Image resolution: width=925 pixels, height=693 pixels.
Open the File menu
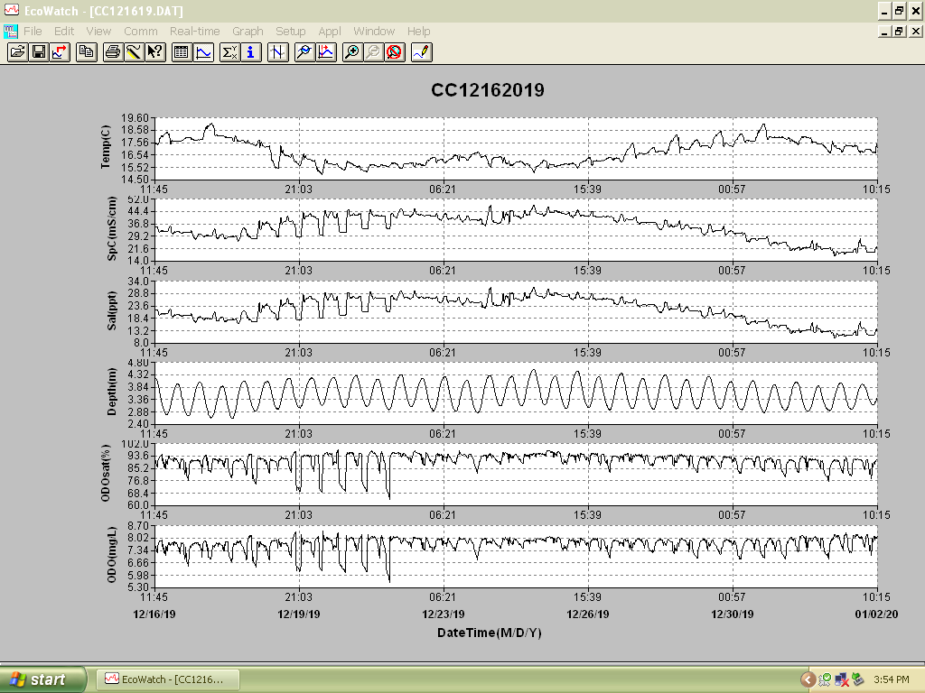(33, 32)
